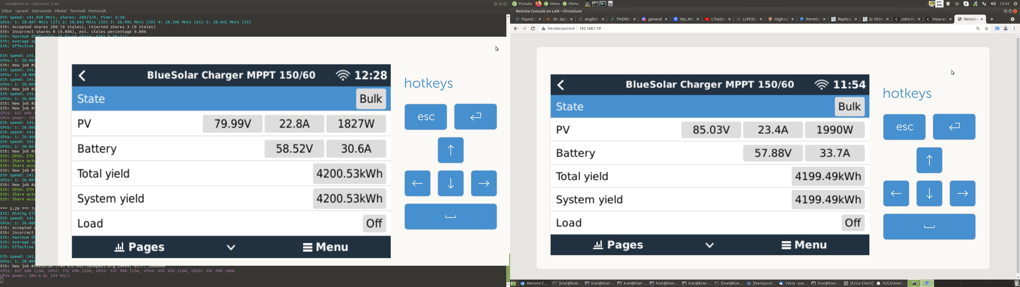Expand chevron between Pages and Menu, left console
The height and width of the screenshot is (287, 1020).
point(231,248)
